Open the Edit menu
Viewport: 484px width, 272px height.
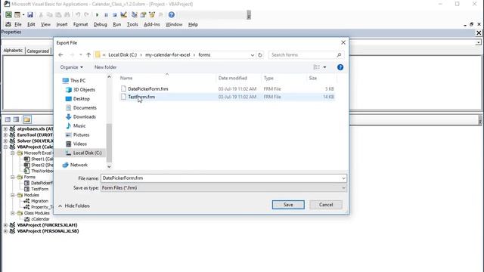click(x=31, y=24)
